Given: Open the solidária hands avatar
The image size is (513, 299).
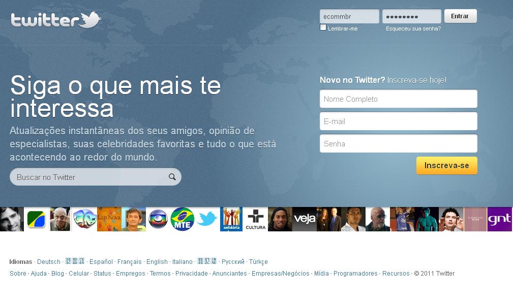Looking at the screenshot, I should click(231, 219).
